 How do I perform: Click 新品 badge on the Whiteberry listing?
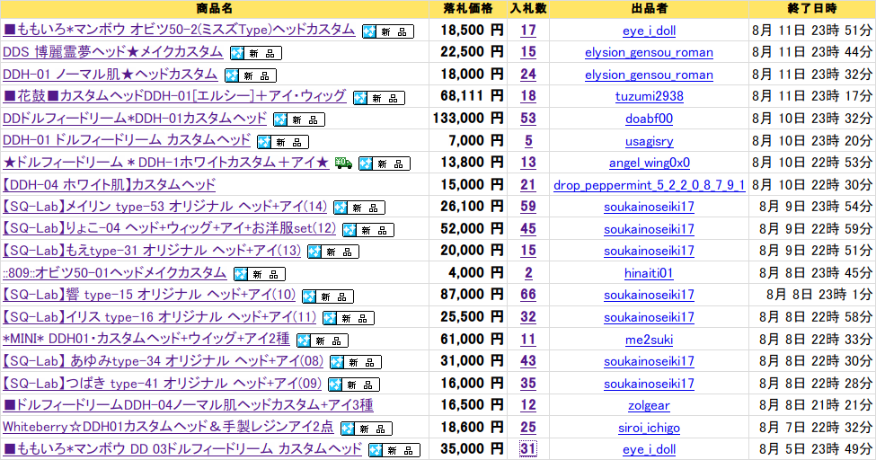[366, 429]
